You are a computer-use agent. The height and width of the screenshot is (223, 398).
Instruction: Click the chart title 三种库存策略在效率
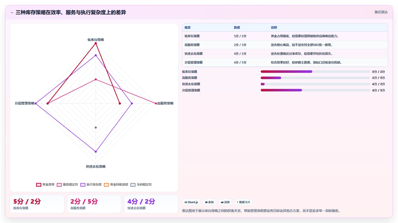[71, 12]
